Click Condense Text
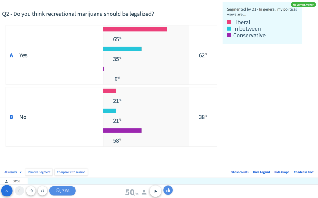318x198 pixels. click(303, 172)
